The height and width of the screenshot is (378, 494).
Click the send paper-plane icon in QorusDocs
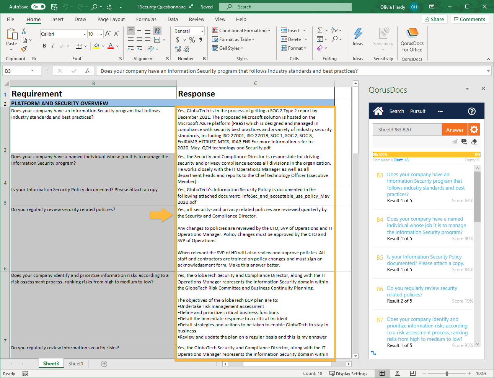[455, 142]
